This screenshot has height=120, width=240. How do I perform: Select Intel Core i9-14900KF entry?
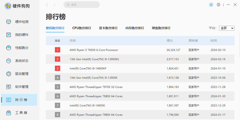coord(88,68)
